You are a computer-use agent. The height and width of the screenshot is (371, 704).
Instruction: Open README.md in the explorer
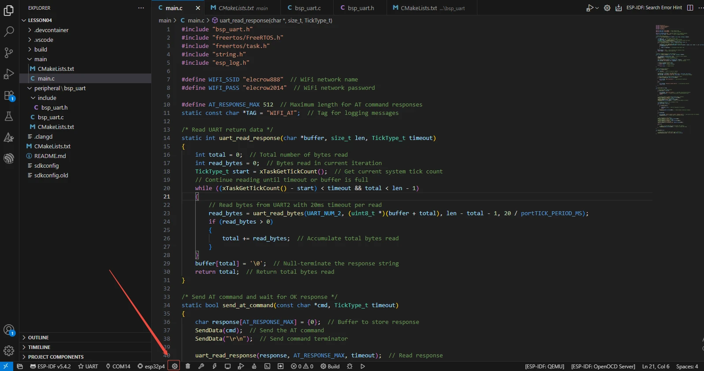pyautogui.click(x=50, y=156)
